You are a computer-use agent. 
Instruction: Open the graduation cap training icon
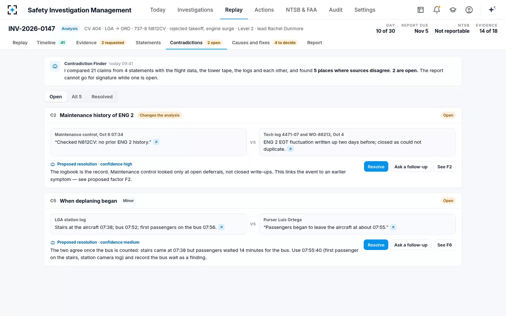[x=453, y=10]
